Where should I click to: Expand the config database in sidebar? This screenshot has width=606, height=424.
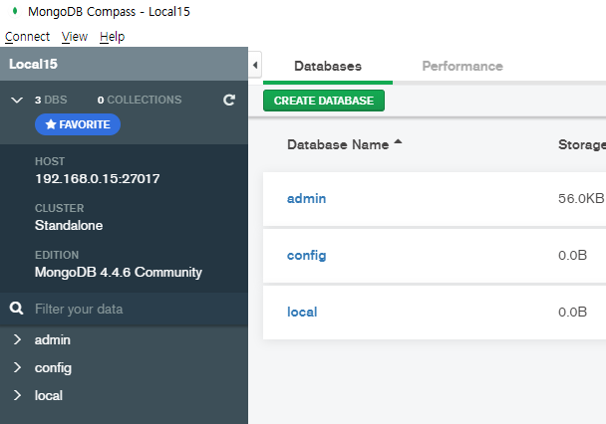[x=17, y=367]
